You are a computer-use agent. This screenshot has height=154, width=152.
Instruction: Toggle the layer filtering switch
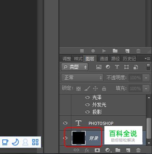(x=148, y=67)
